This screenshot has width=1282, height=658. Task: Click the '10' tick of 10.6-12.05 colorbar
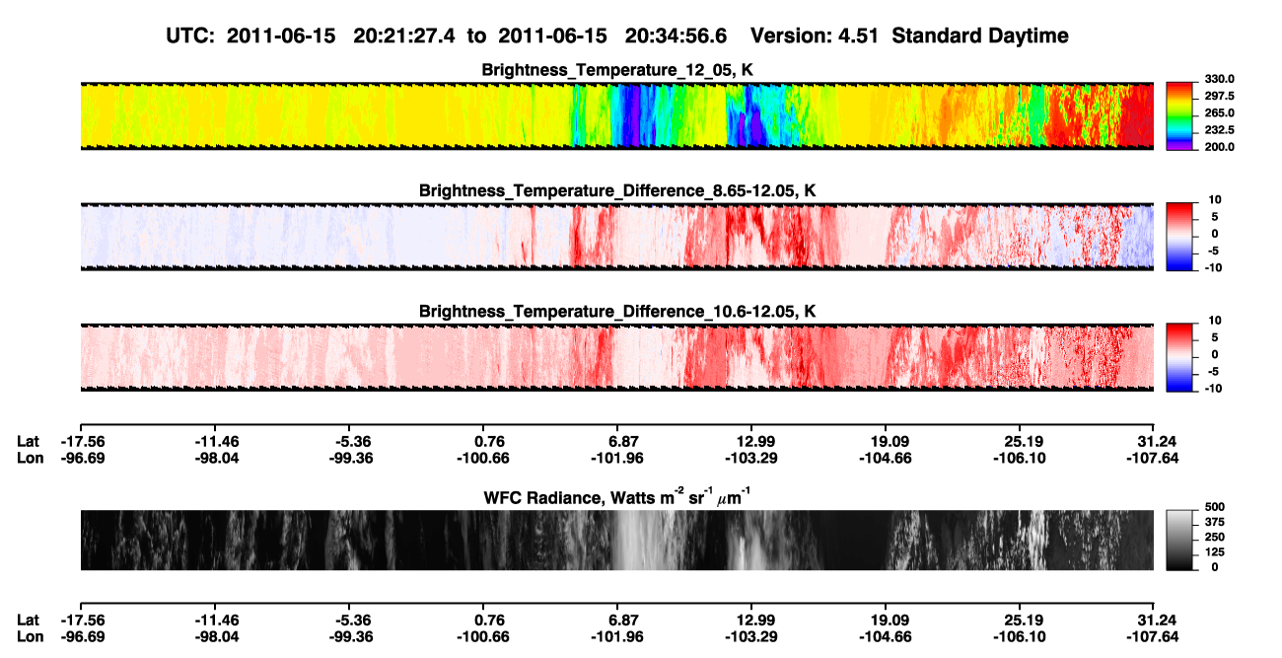(1213, 322)
